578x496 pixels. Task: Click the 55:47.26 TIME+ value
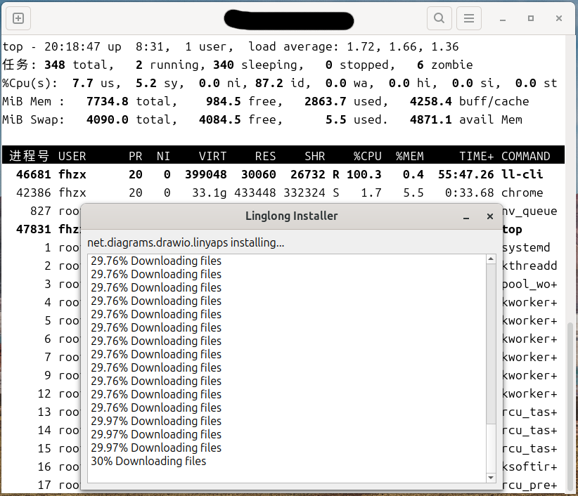[x=466, y=174]
